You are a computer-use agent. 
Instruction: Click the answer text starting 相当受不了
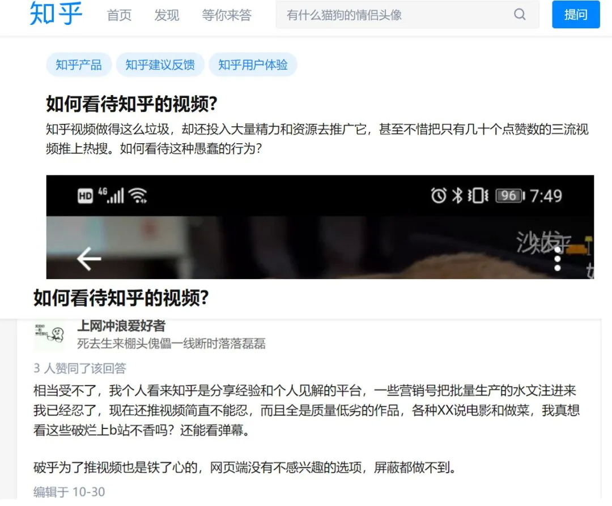pyautogui.click(x=307, y=410)
